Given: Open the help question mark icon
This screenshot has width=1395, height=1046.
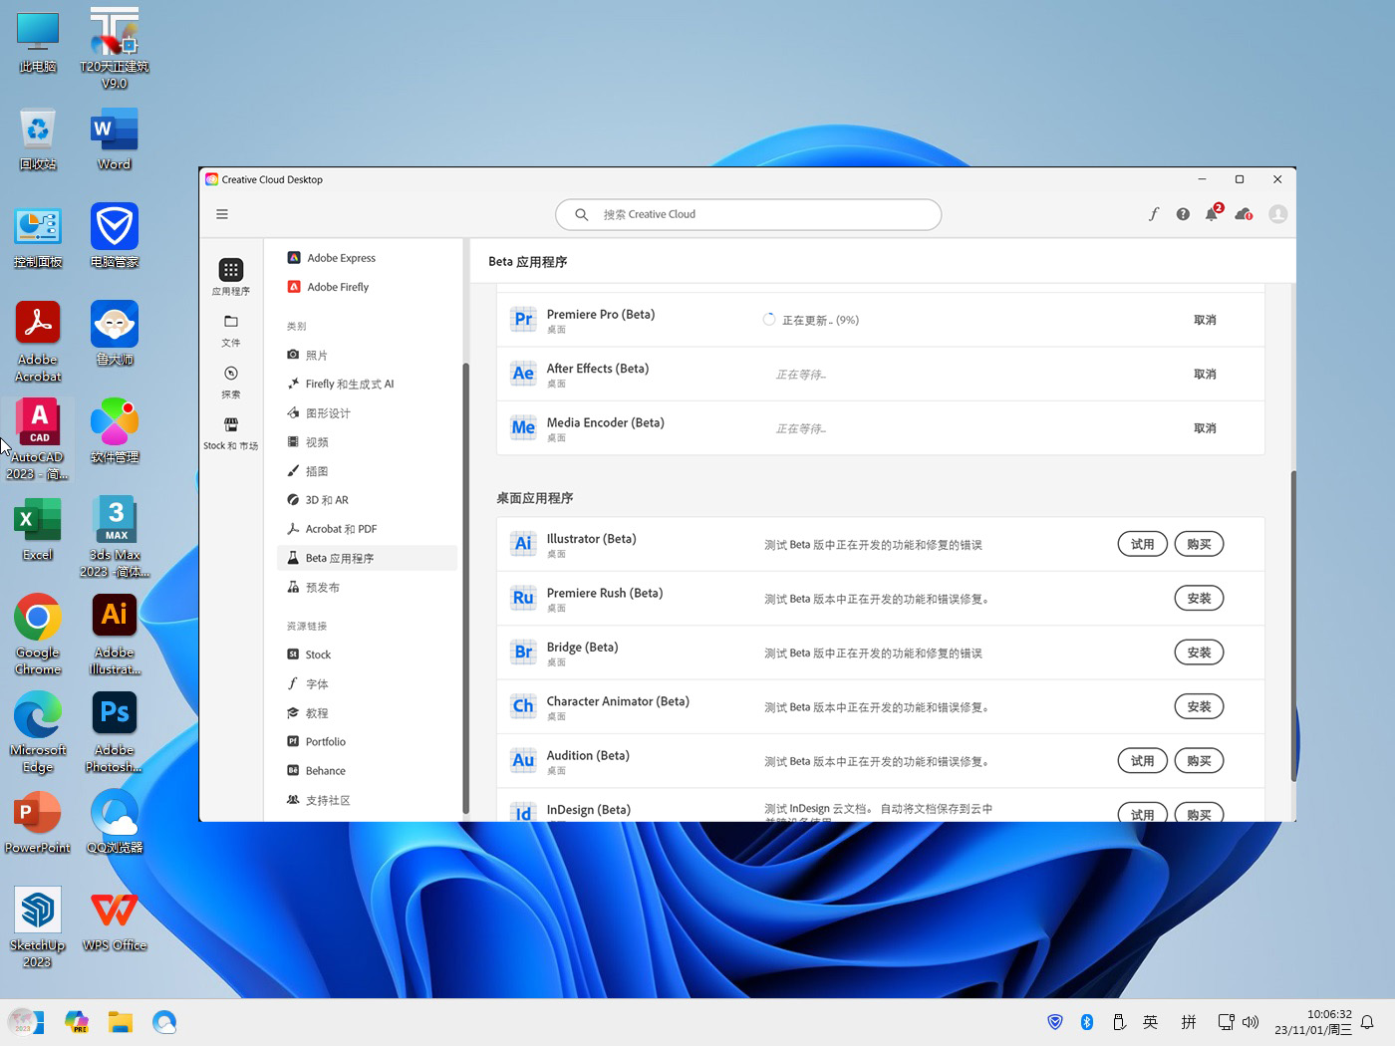Looking at the screenshot, I should coord(1183,214).
